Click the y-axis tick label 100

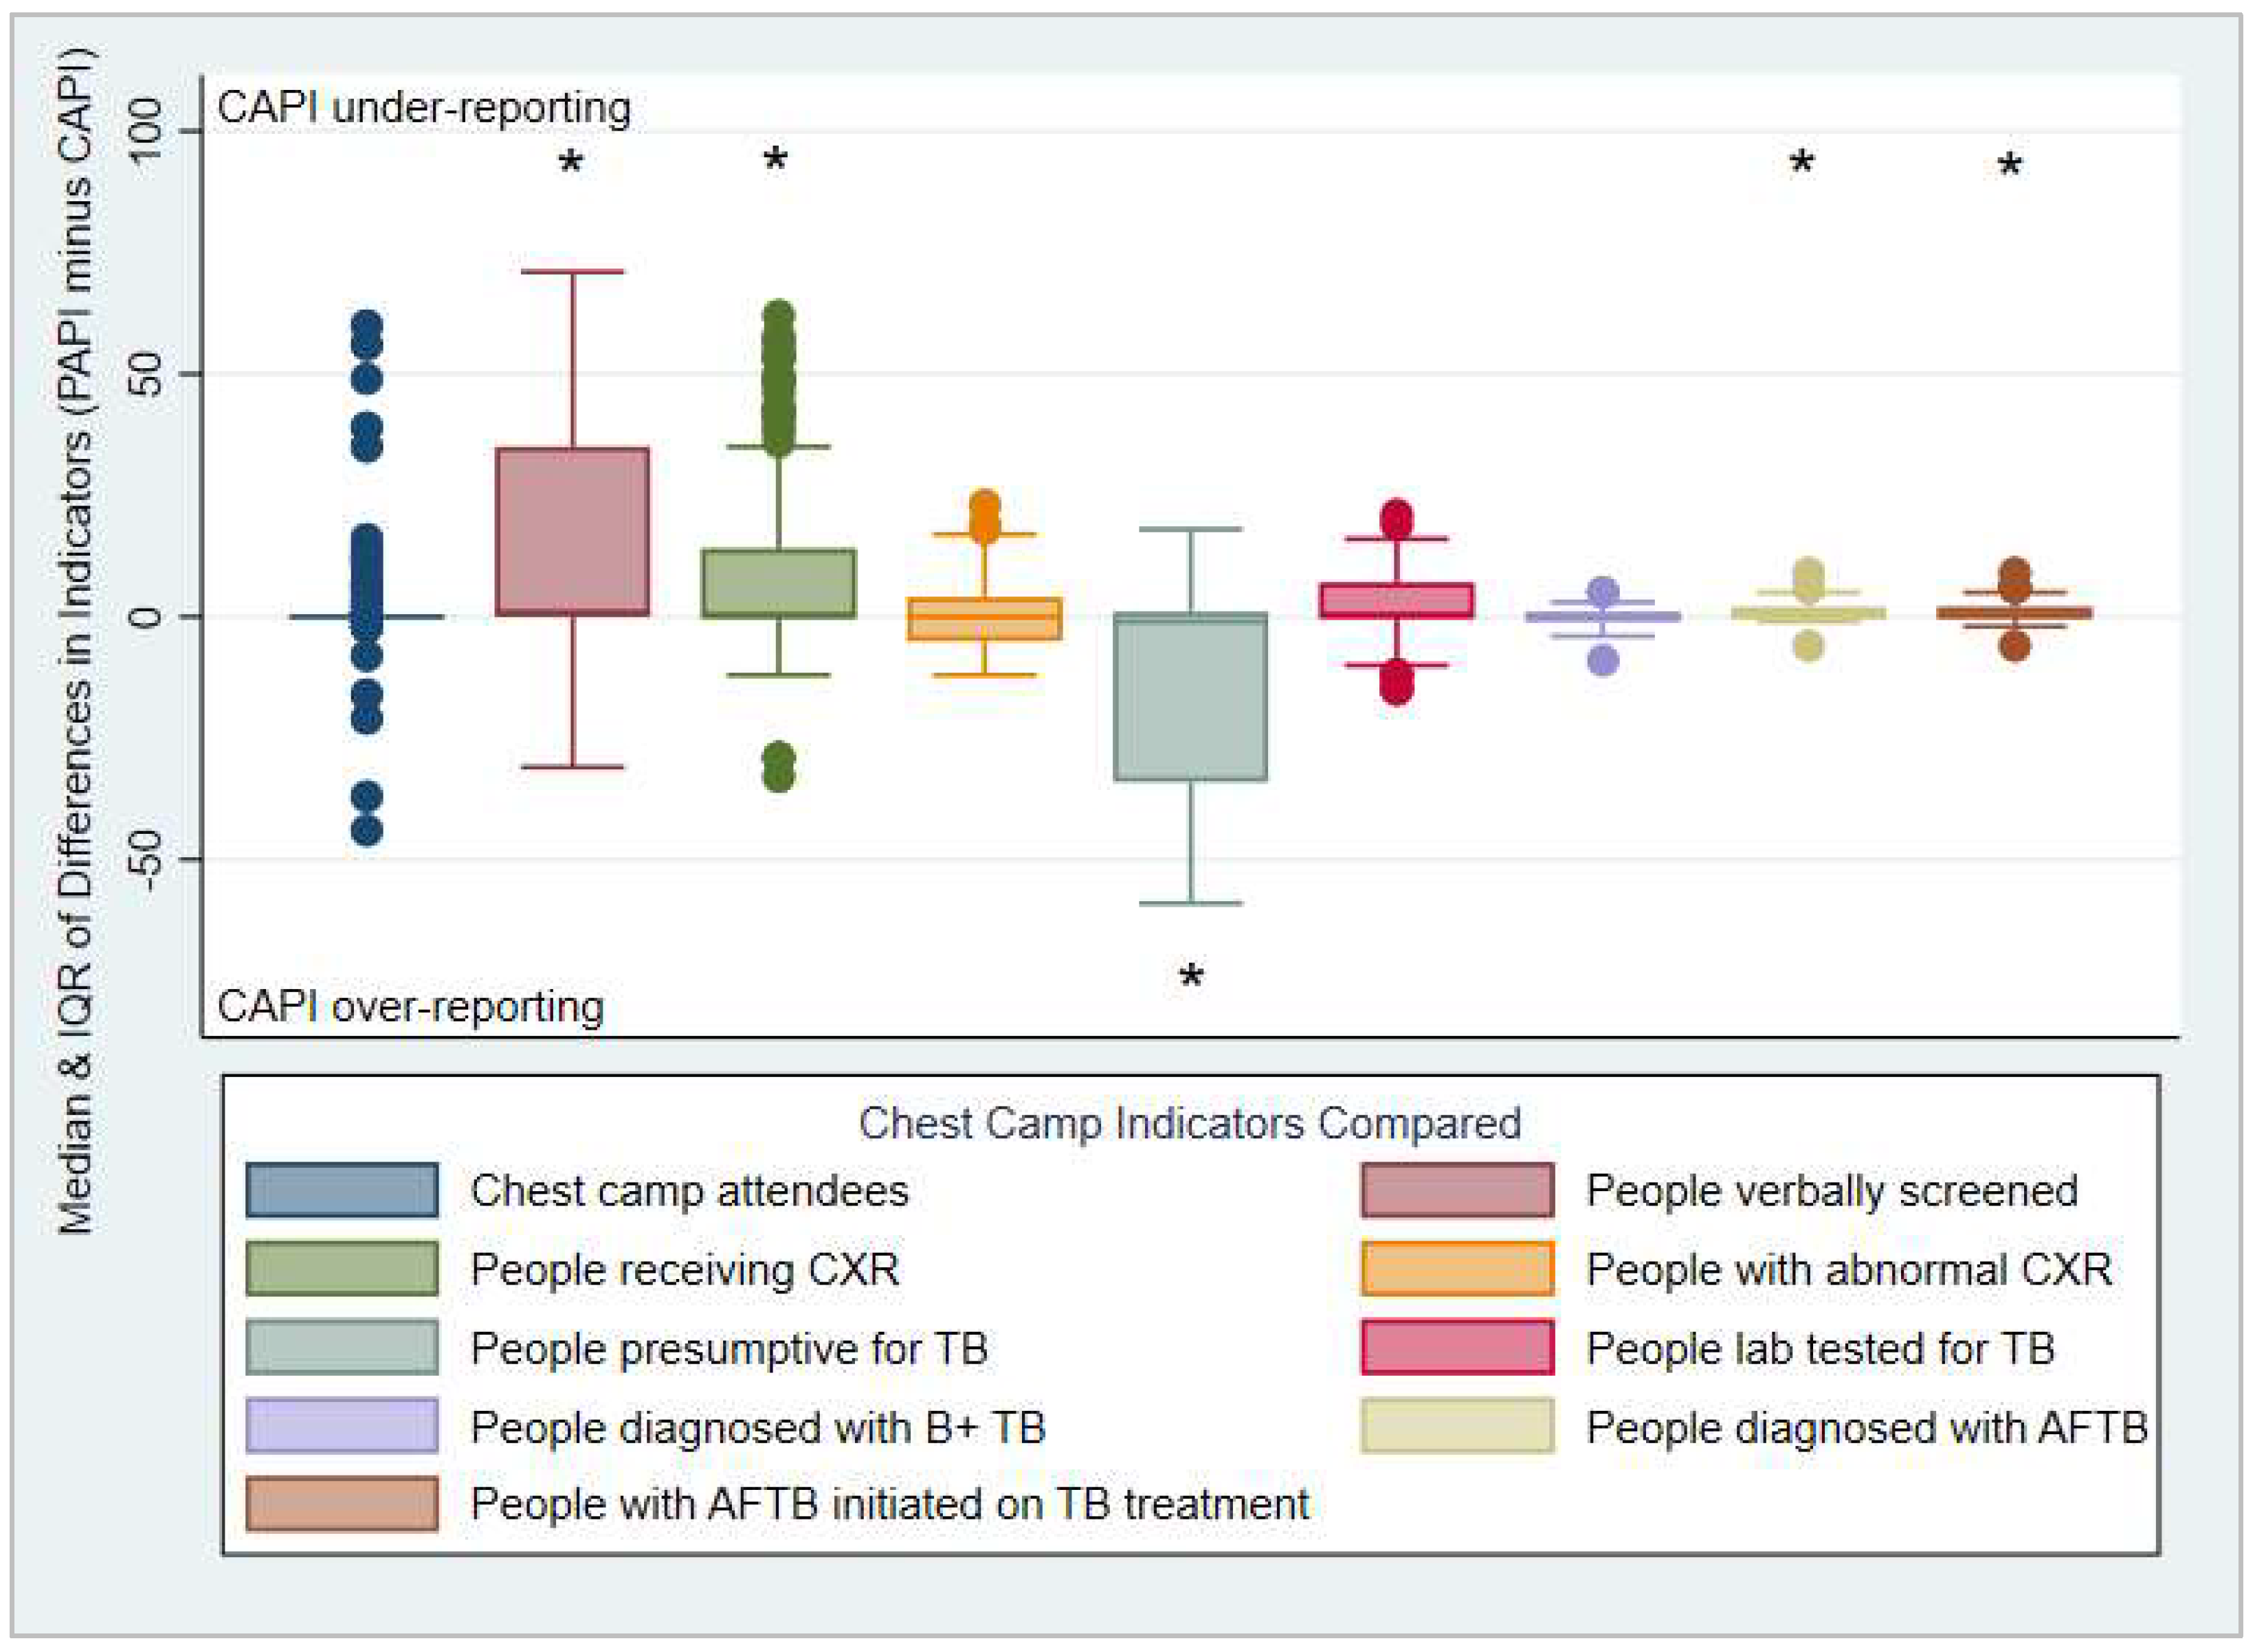(147, 131)
